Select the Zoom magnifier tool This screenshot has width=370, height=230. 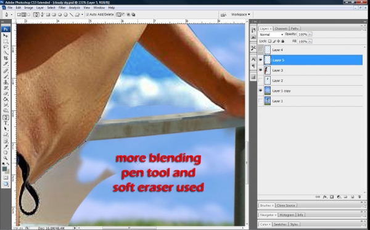coord(6,158)
